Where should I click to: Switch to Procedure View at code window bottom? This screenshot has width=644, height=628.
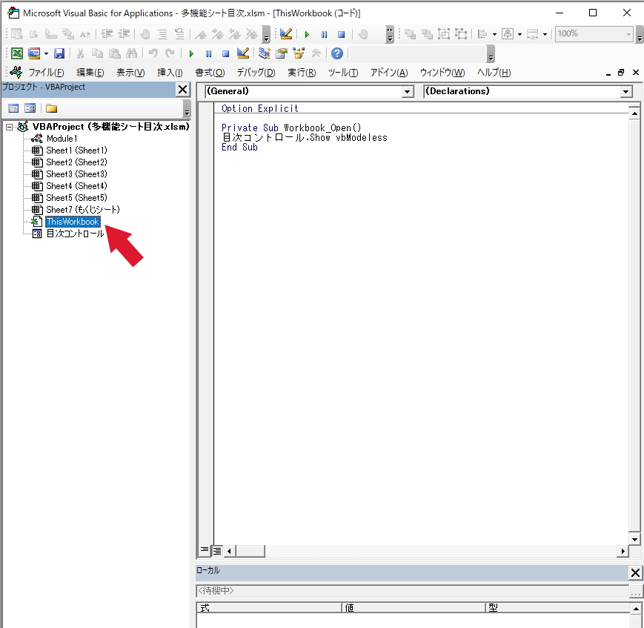[205, 550]
